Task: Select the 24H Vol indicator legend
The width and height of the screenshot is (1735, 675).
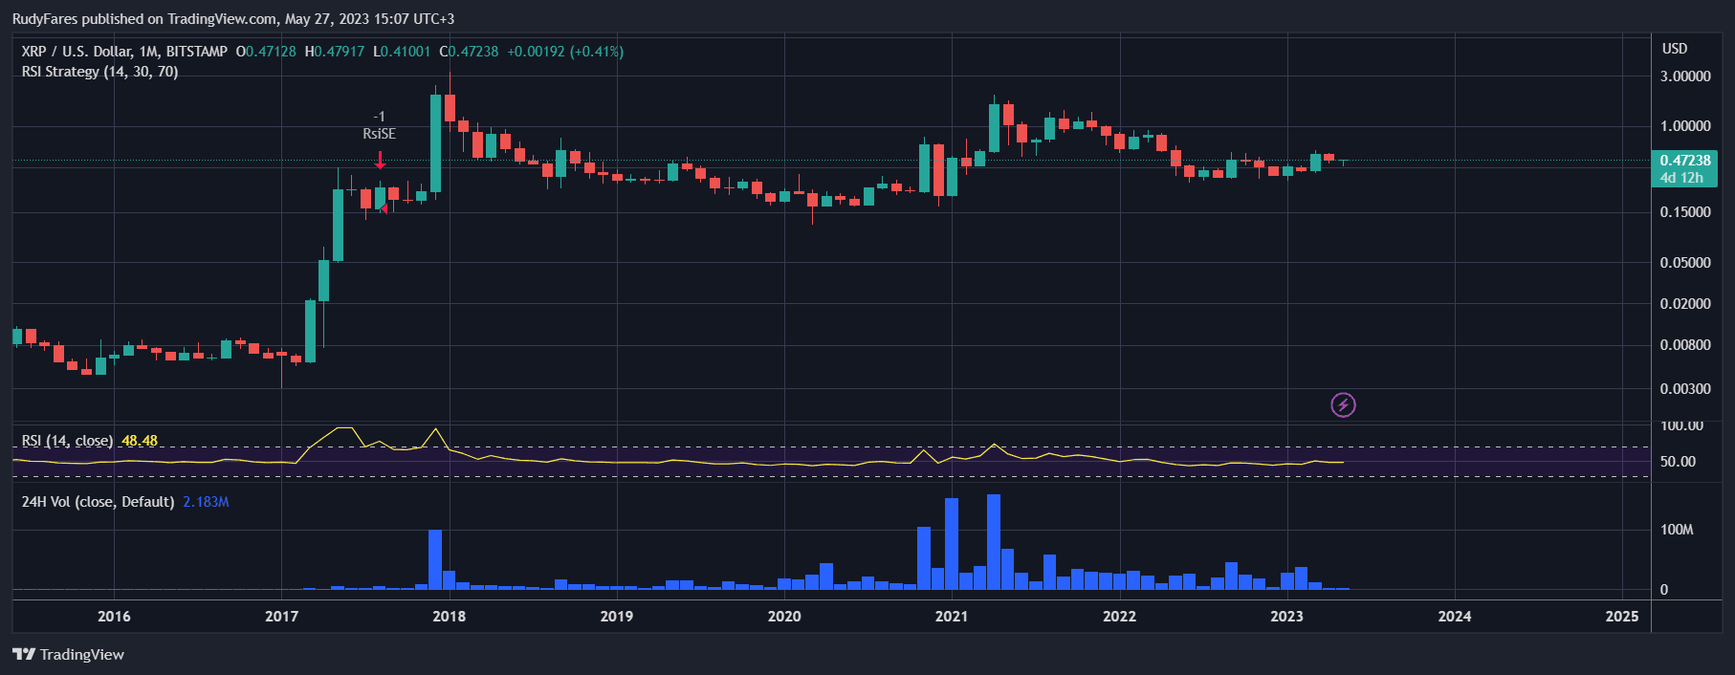Action: point(98,502)
